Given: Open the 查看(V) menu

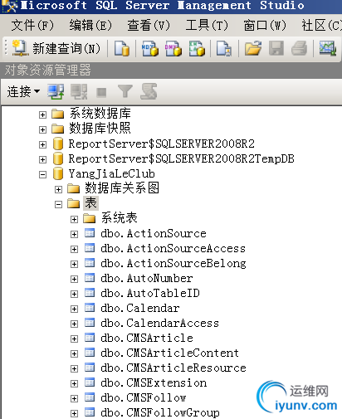Looking at the screenshot, I should pos(149,26).
